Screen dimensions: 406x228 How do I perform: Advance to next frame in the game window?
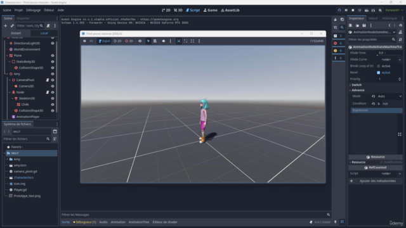pyautogui.click(x=91, y=41)
